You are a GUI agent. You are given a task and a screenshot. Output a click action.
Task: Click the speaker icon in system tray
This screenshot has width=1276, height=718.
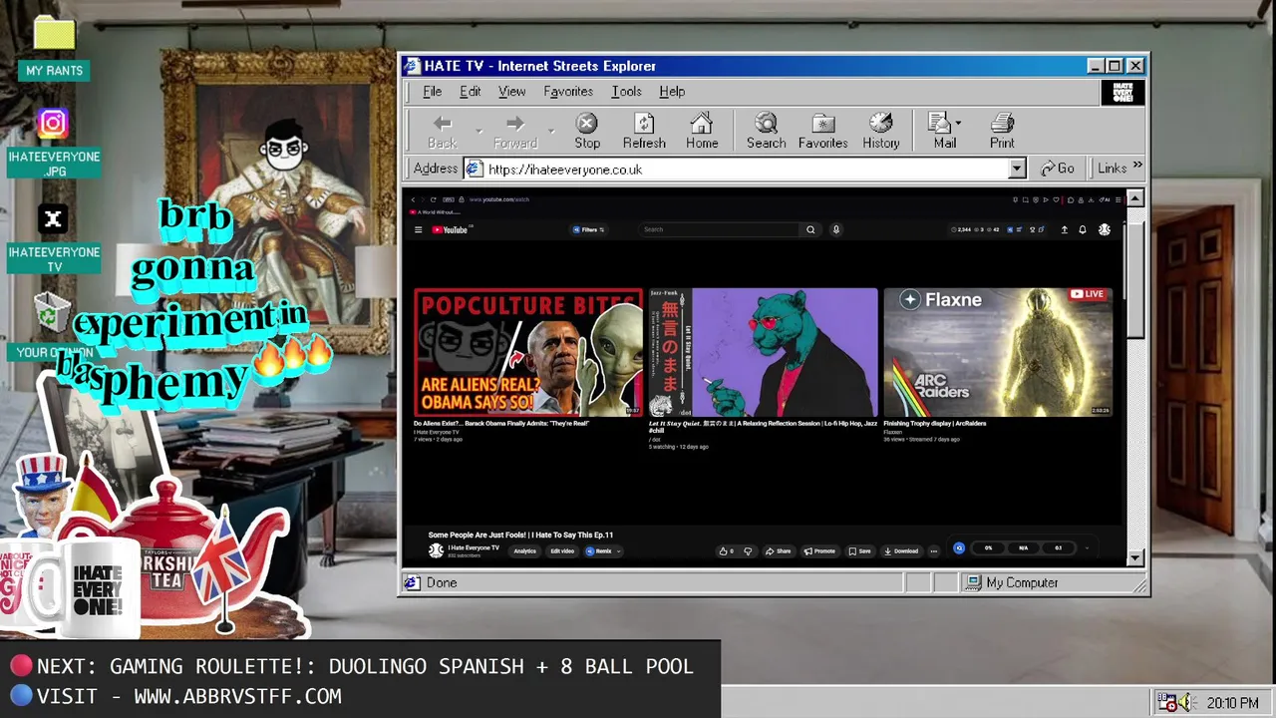[1186, 703]
